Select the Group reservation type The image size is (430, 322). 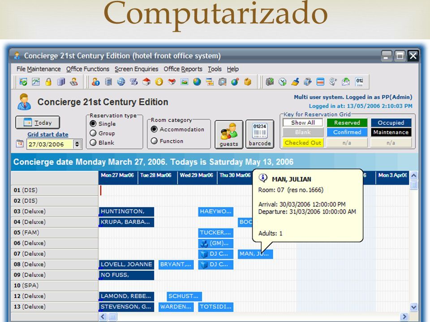tap(93, 133)
